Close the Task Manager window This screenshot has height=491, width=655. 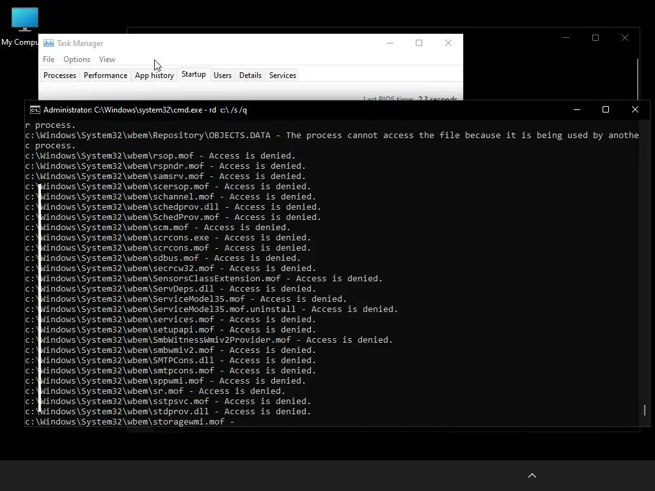[448, 43]
